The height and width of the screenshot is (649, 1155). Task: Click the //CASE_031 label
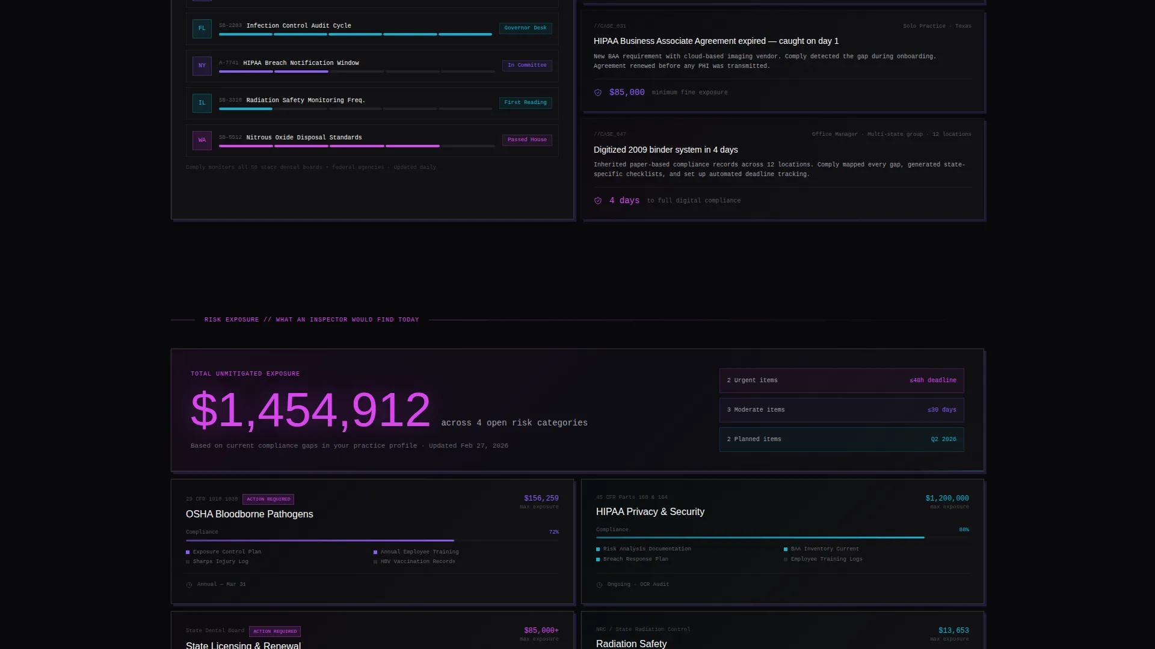coord(610,26)
